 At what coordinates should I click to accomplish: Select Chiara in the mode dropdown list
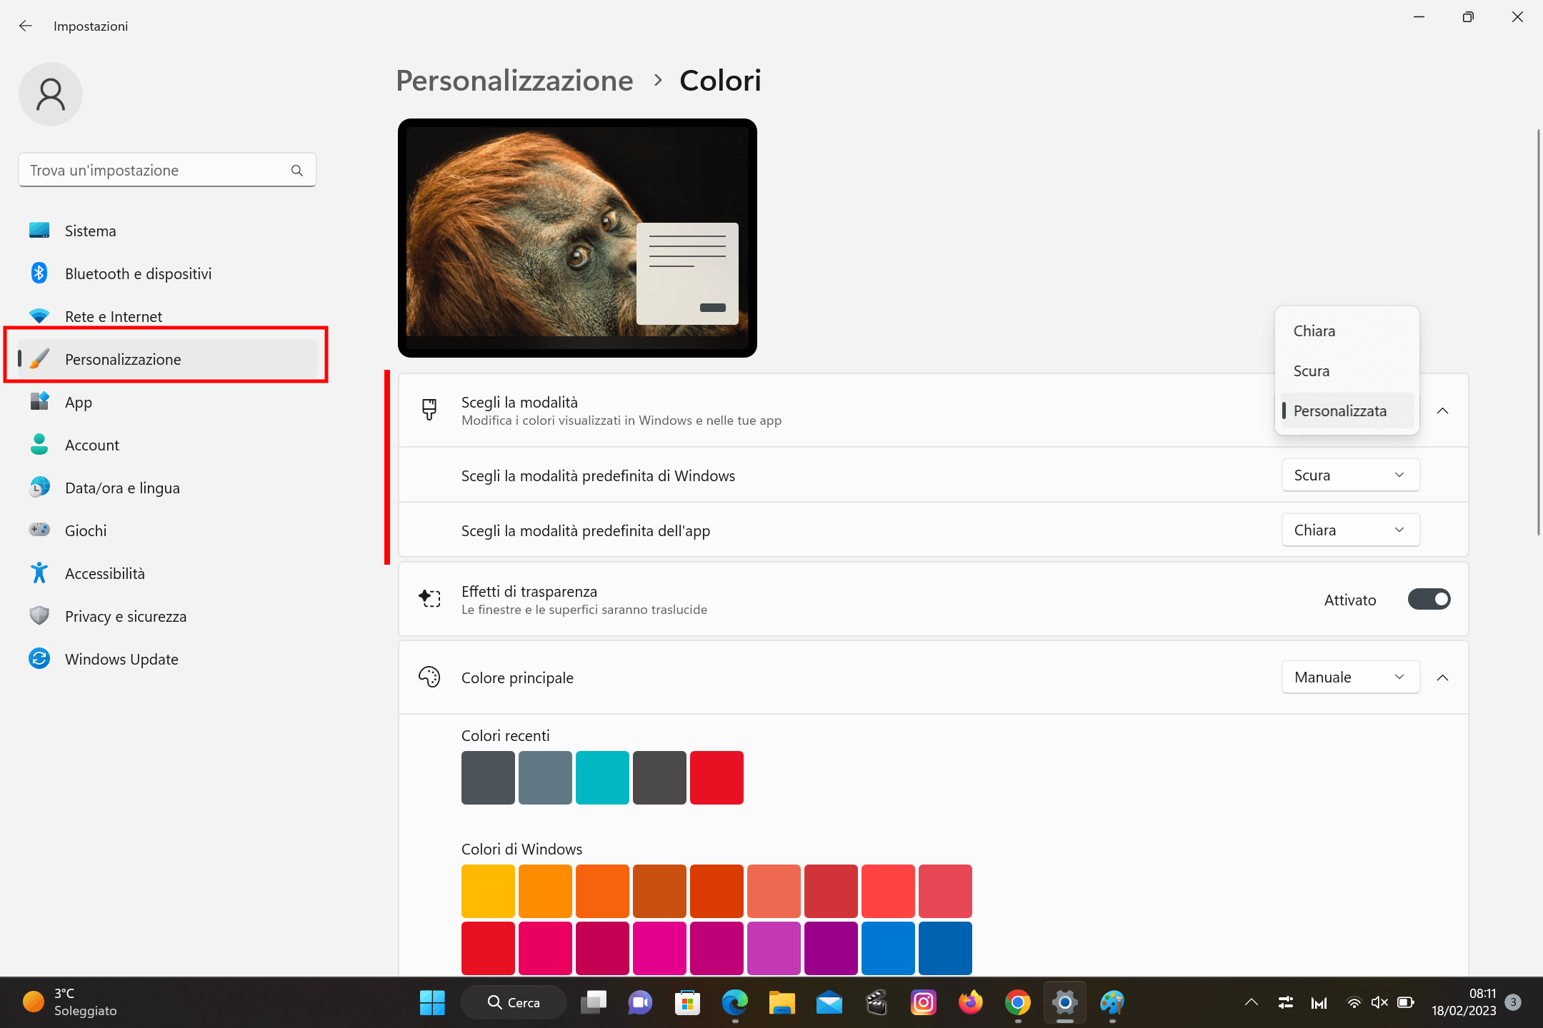click(x=1314, y=331)
